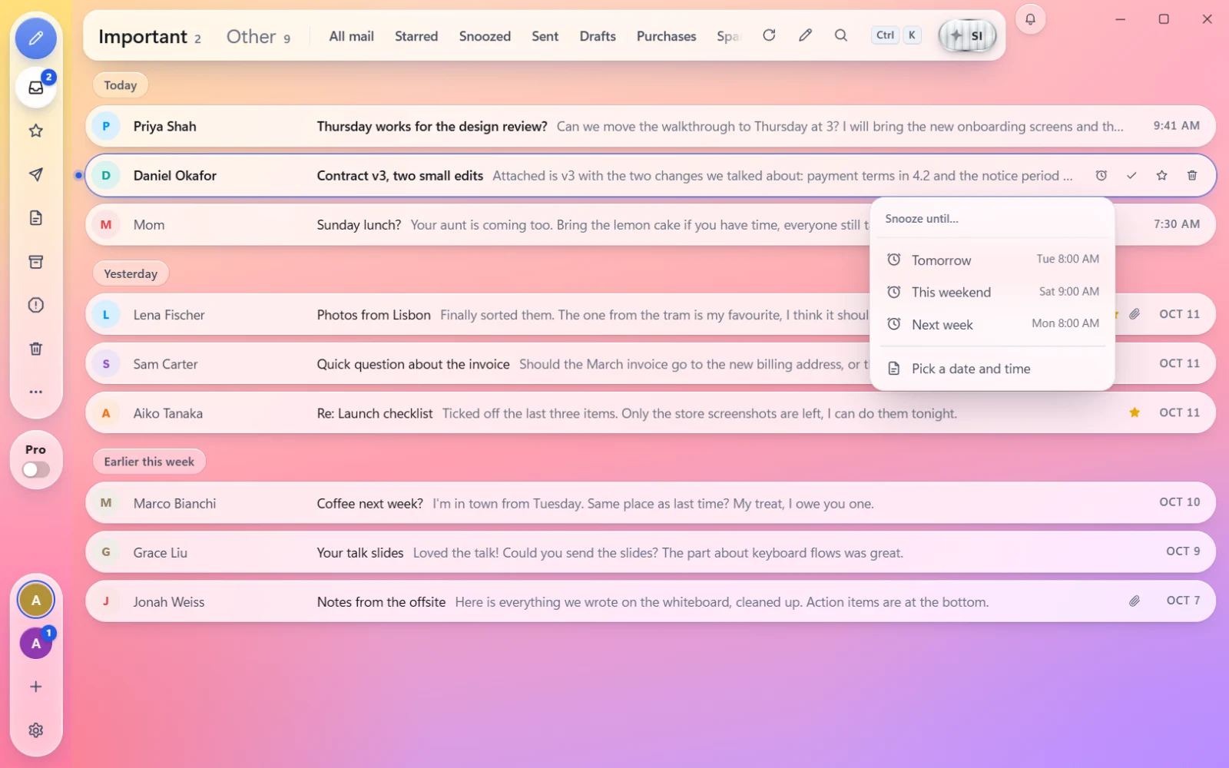1229x768 pixels.
Task: Switch to the Other tab
Action: pos(258,37)
